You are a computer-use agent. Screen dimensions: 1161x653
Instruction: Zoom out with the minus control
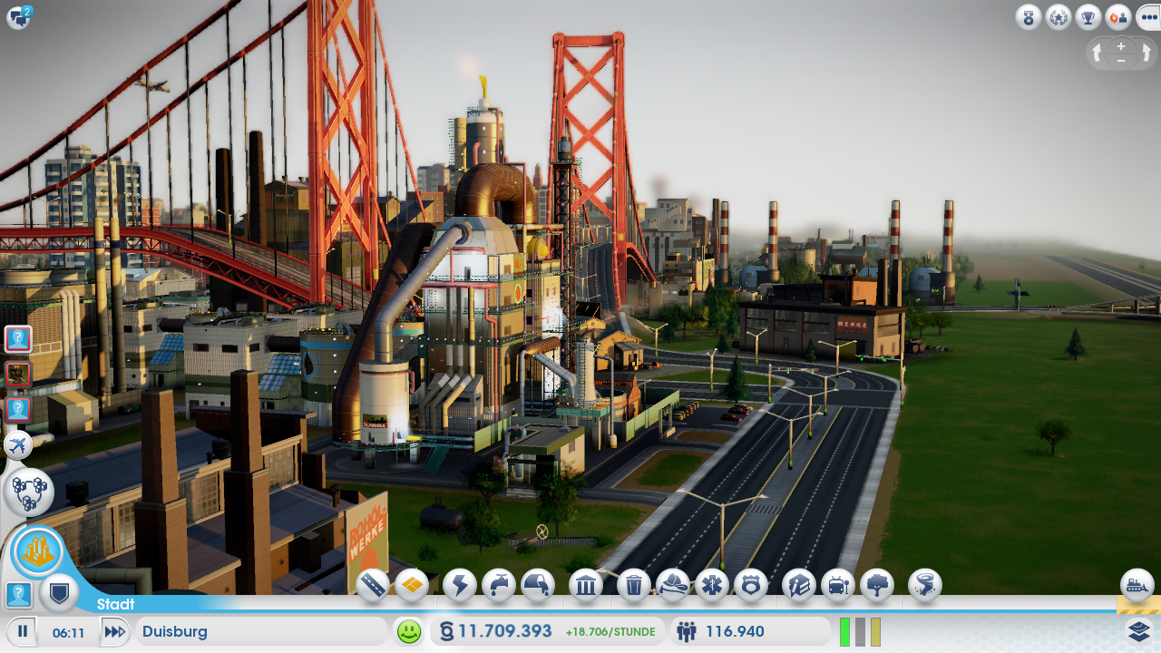(1121, 60)
